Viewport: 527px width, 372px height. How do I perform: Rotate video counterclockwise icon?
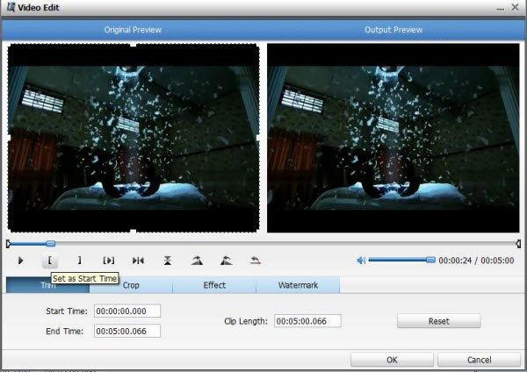click(227, 261)
